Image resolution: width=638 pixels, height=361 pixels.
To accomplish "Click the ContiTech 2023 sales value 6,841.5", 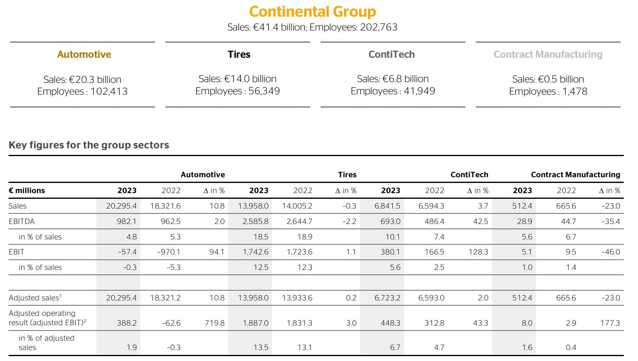I will (x=387, y=206).
